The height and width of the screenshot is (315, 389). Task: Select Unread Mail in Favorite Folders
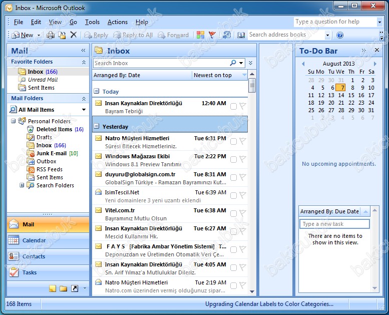click(43, 80)
